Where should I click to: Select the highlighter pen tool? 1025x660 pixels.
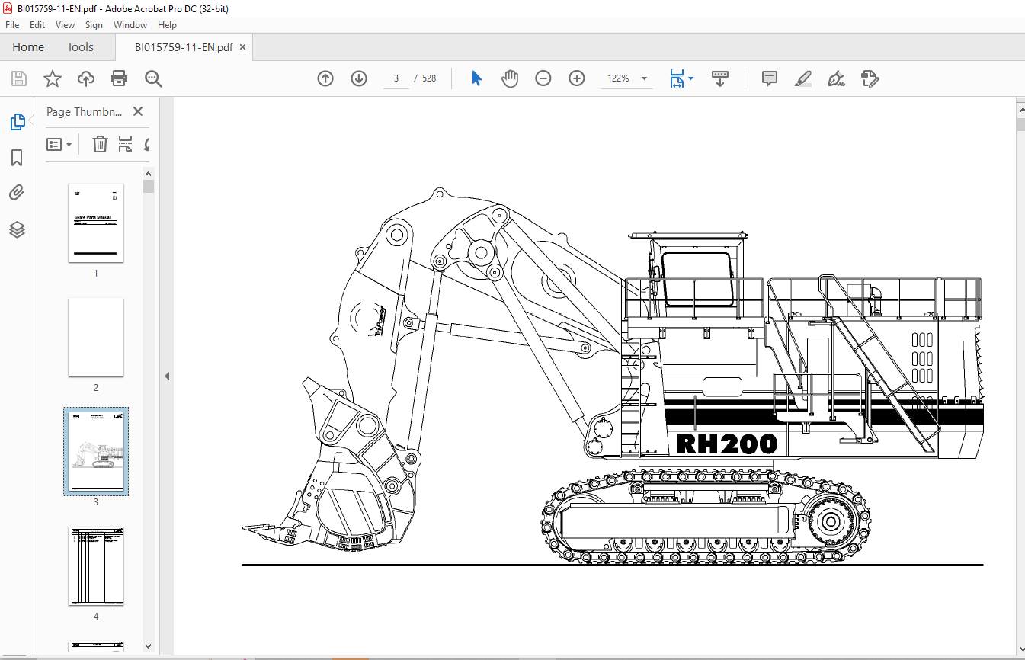(x=803, y=78)
